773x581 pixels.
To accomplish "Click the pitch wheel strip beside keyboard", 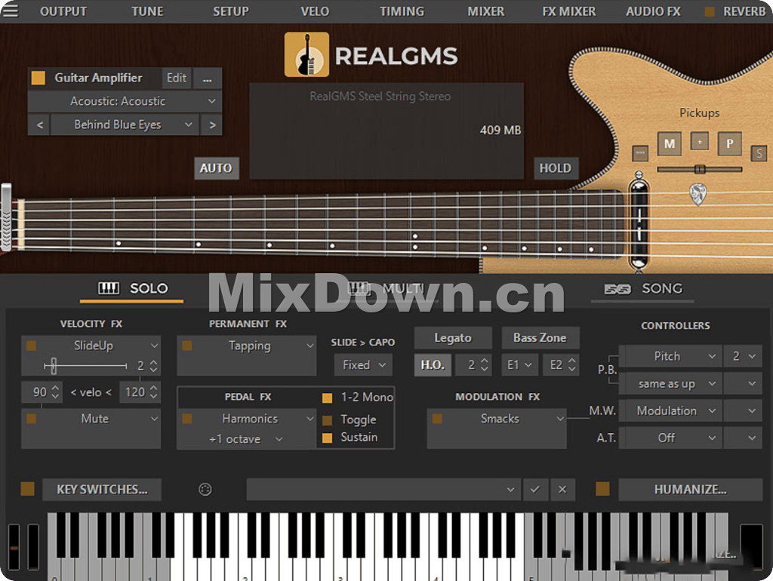I will 14,548.
